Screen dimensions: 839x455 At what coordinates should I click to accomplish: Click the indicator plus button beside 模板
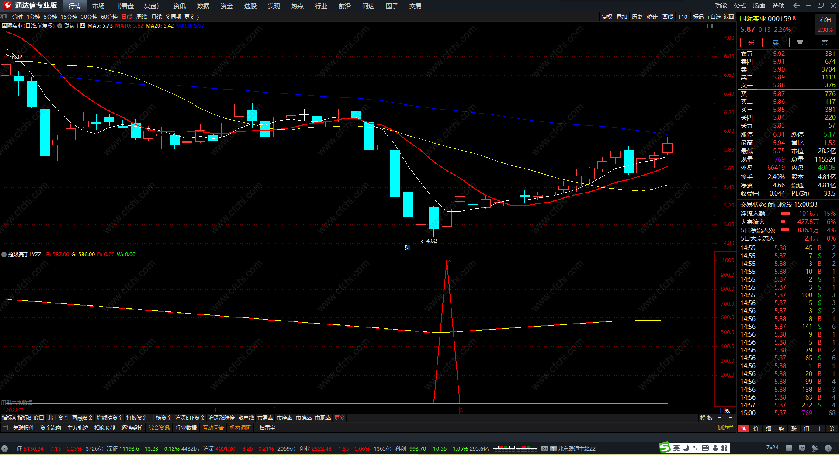click(720, 418)
